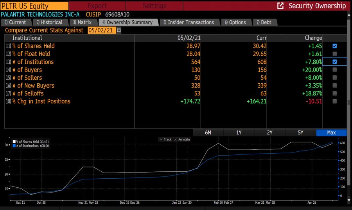Click the -10.51 change value
The image size is (352, 210).
tap(314, 101)
